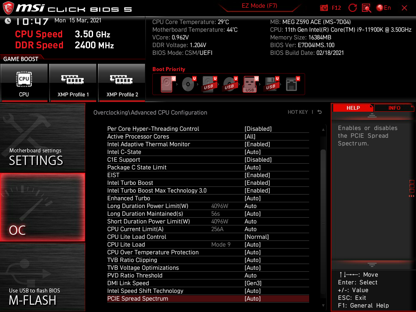Select the PCIE Spread Spectrum row
Image resolution: width=416 pixels, height=312 pixels.
click(x=208, y=299)
